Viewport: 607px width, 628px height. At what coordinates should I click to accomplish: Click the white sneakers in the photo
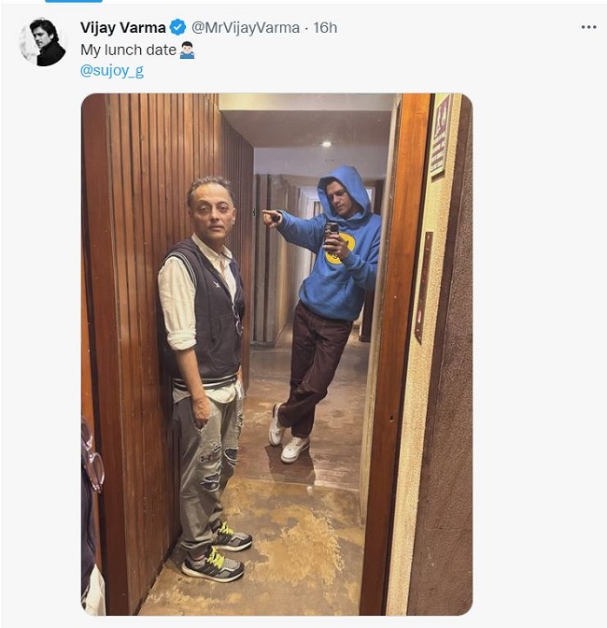pyautogui.click(x=289, y=435)
